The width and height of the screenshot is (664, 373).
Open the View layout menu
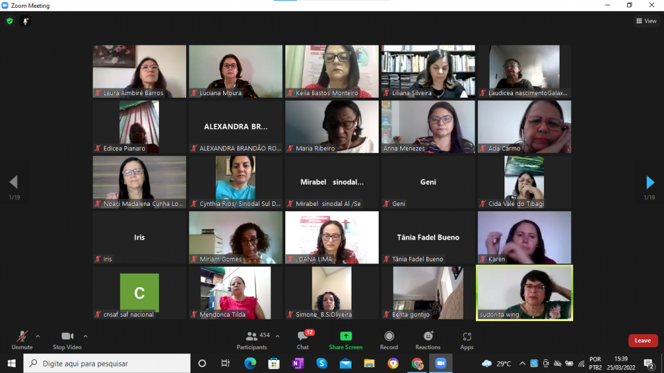coord(646,21)
